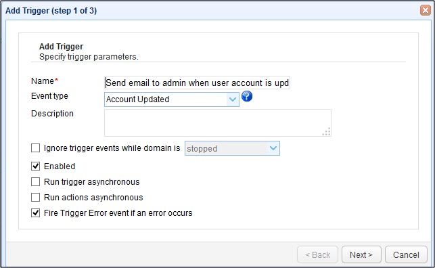This screenshot has width=435, height=268.
Task: Expand the stopped domain state dropdown
Action: [232, 148]
